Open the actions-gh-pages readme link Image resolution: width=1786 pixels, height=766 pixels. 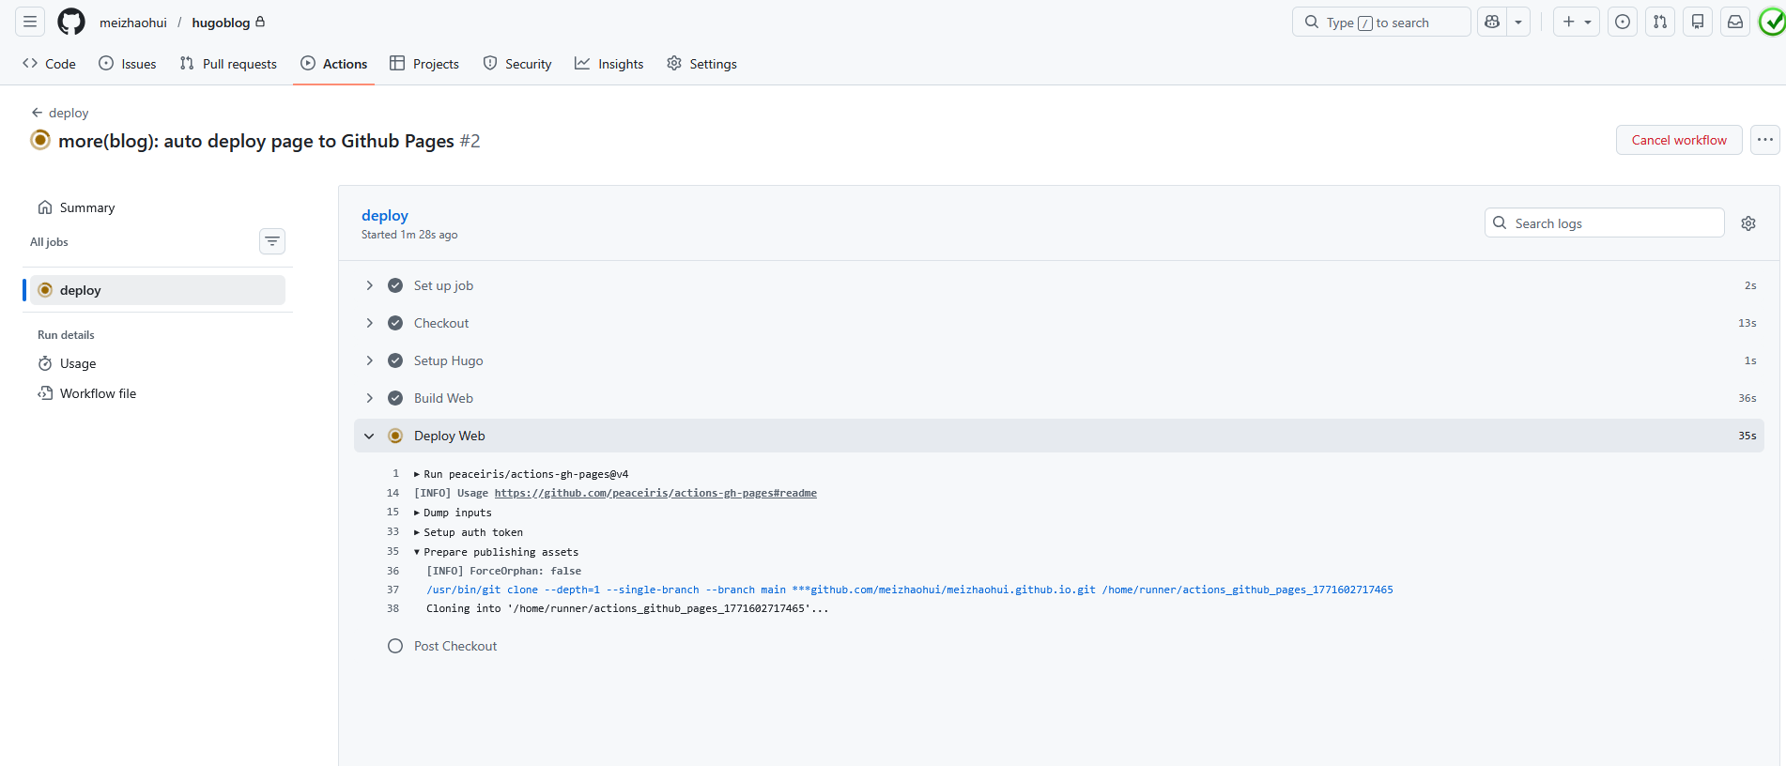pos(655,493)
